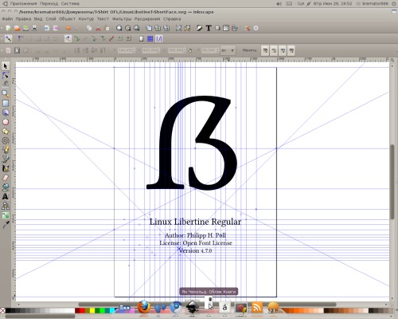Image resolution: width=398 pixels, height=319 pixels.
Task: Select the 3D box tool
Action: coord(6,112)
